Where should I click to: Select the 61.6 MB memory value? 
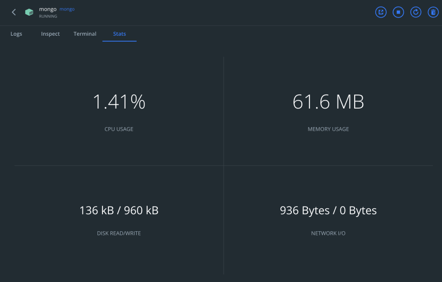pyautogui.click(x=328, y=102)
